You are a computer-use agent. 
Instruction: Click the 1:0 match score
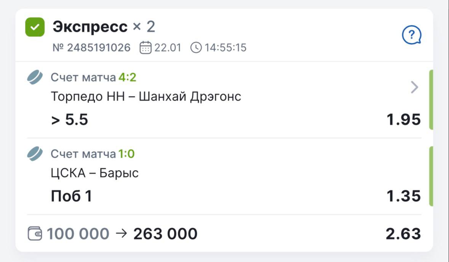pos(126,154)
